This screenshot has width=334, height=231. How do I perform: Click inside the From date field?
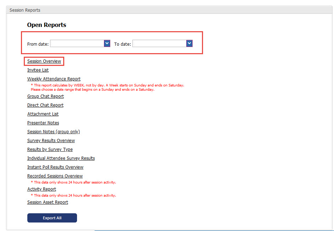77,44
